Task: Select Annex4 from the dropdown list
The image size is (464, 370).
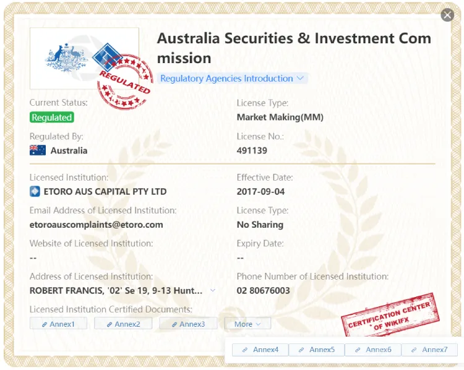Action: click(x=260, y=350)
